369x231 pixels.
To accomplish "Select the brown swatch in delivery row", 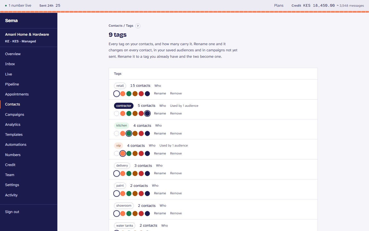I will (135, 174).
